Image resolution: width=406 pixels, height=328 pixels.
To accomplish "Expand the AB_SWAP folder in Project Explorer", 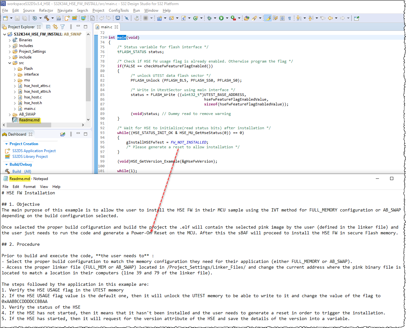I will [x=10, y=114].
